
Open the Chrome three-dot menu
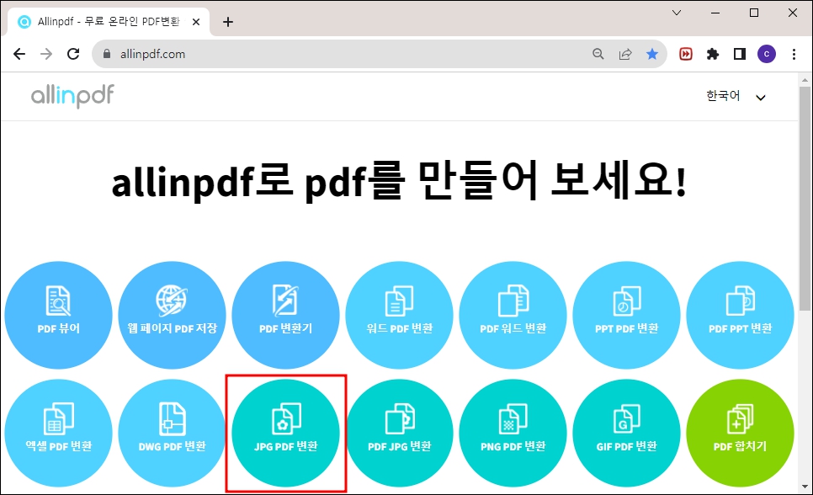point(794,54)
